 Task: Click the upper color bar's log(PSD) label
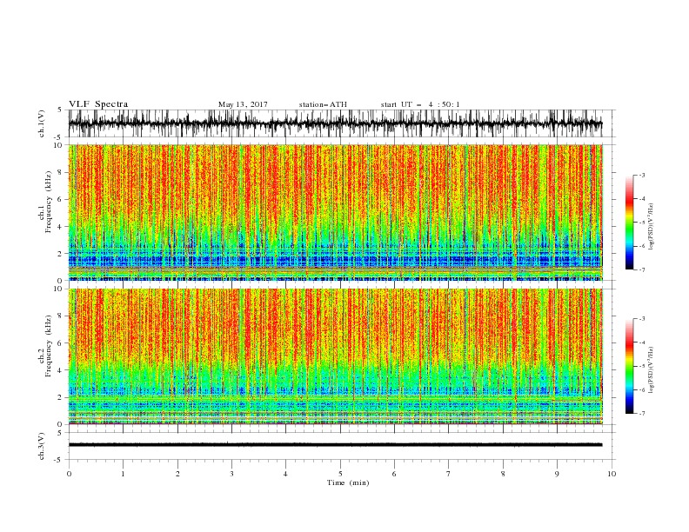pyautogui.click(x=652, y=227)
